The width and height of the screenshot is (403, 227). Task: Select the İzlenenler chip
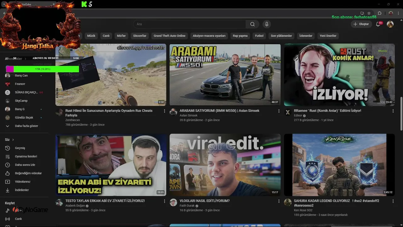coord(306,36)
